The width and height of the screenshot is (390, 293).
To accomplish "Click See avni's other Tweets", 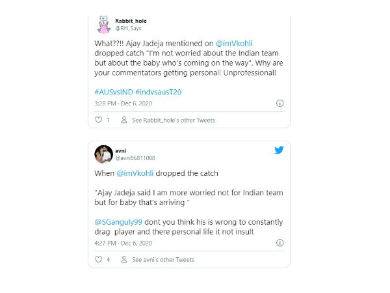I will (x=163, y=260).
